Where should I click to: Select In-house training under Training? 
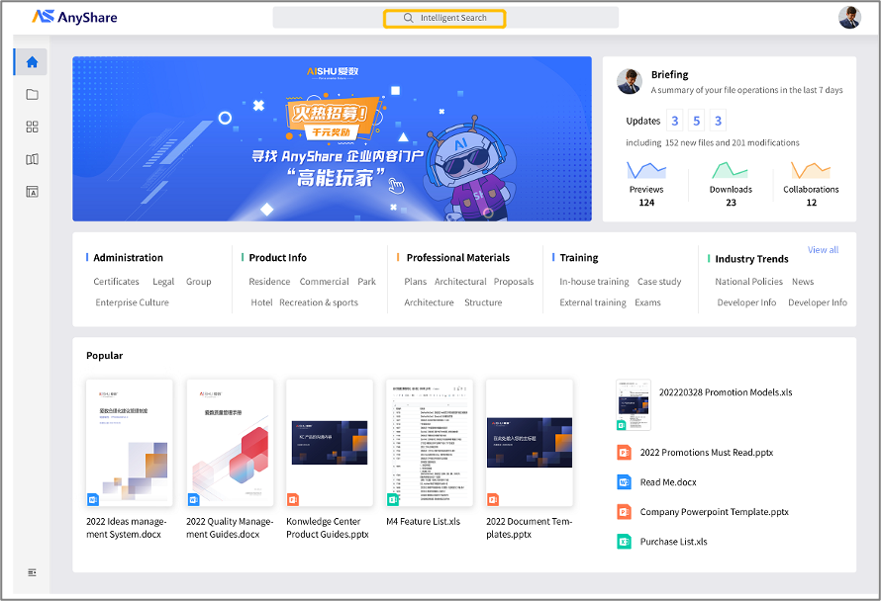(x=594, y=282)
